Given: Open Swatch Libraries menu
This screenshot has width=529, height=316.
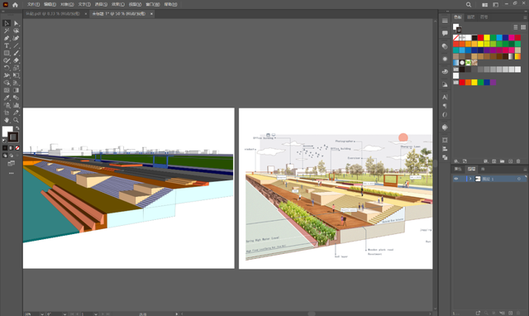Looking at the screenshot, I should [456, 161].
